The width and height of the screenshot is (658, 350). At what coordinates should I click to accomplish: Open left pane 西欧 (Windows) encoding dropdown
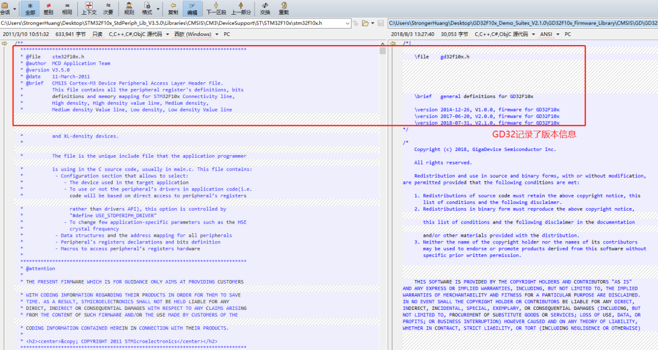(x=196, y=34)
